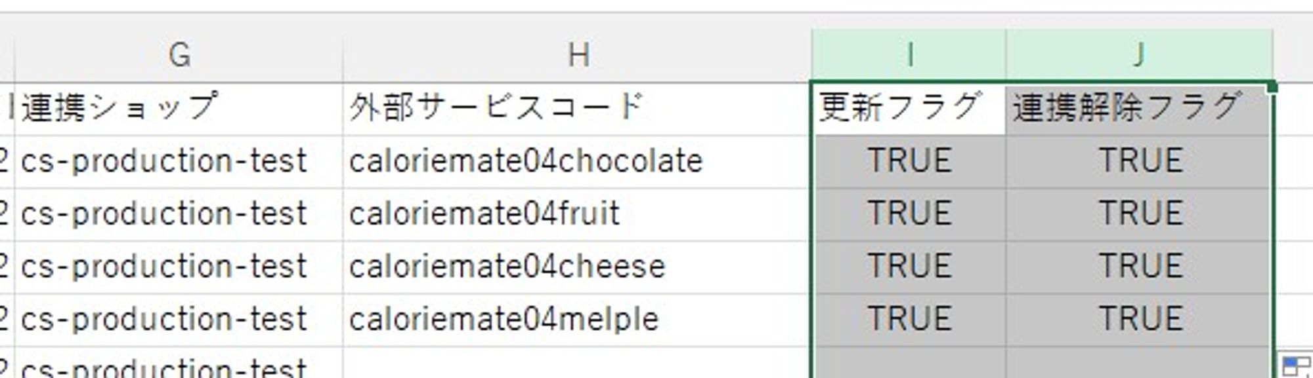
Task: Select cs-production-test cell in the melple row
Action: 179,320
